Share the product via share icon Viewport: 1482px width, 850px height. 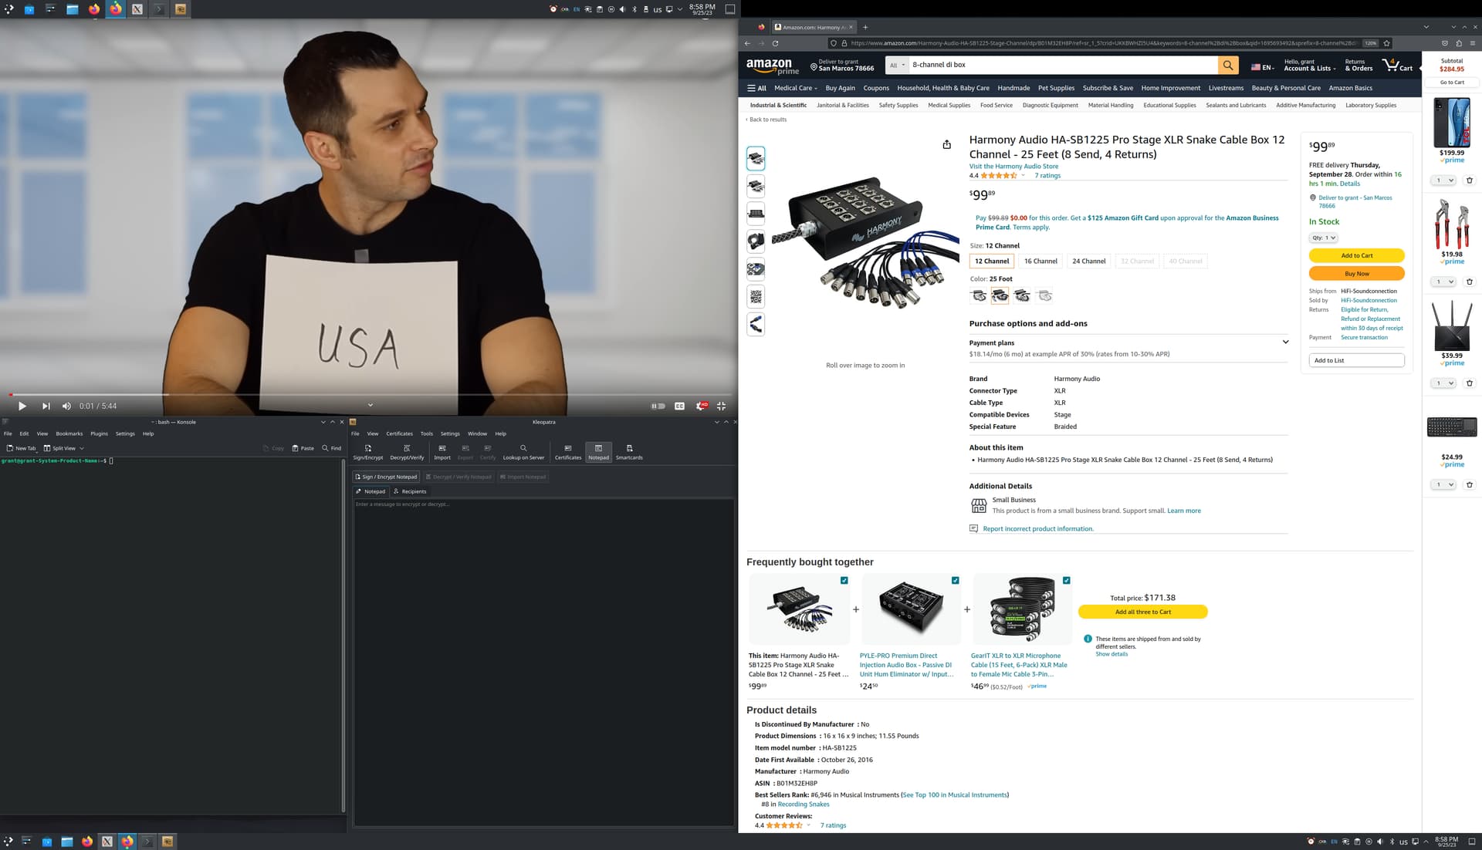click(946, 144)
